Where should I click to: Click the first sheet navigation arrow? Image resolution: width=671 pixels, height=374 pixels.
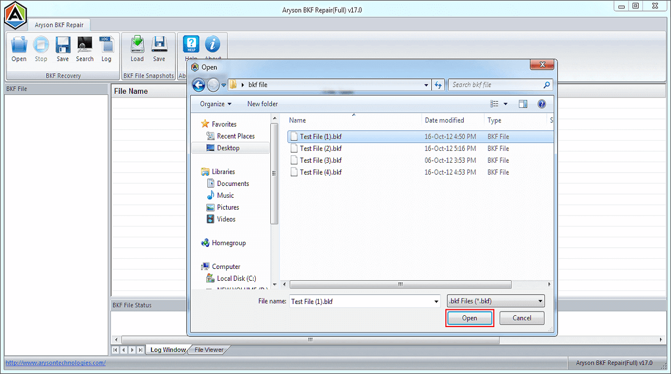(x=116, y=350)
